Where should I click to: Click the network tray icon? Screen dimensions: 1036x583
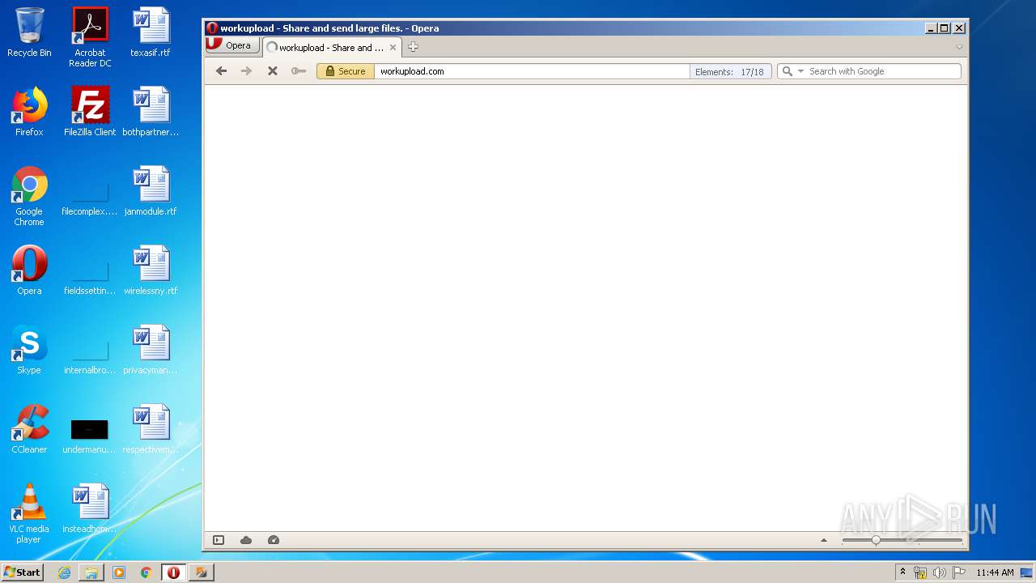coord(920,572)
